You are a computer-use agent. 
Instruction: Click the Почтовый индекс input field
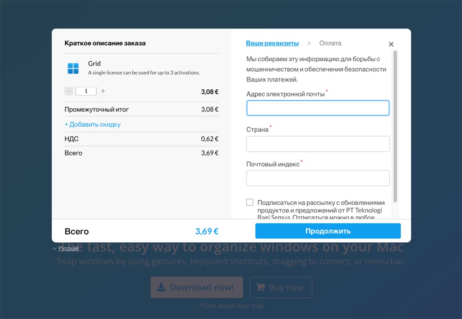pos(318,178)
